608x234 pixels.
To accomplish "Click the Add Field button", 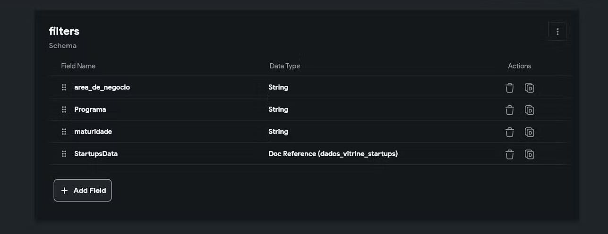I will (x=83, y=191).
